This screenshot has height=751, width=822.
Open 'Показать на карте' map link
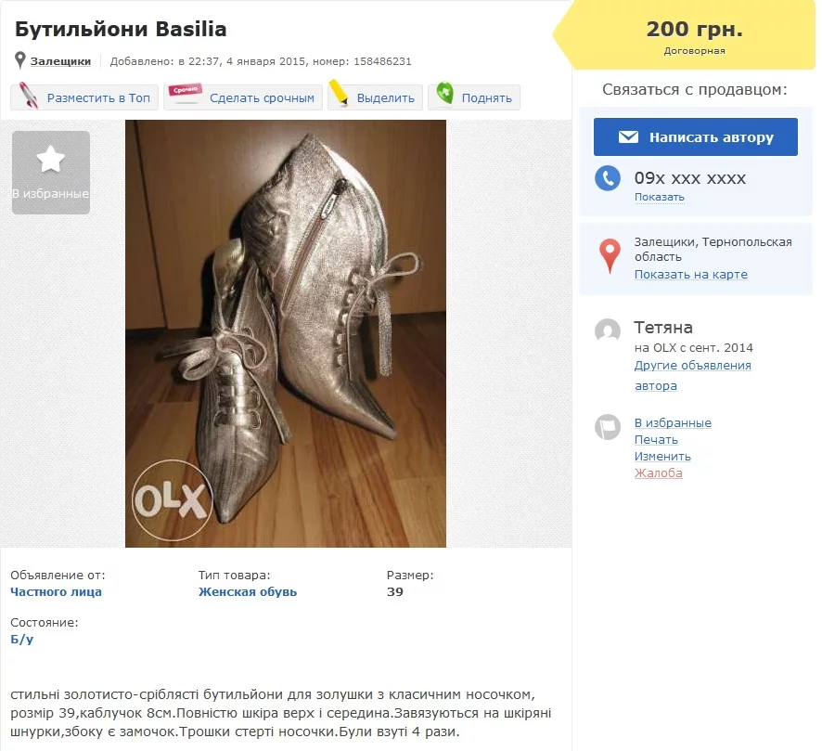(x=690, y=275)
